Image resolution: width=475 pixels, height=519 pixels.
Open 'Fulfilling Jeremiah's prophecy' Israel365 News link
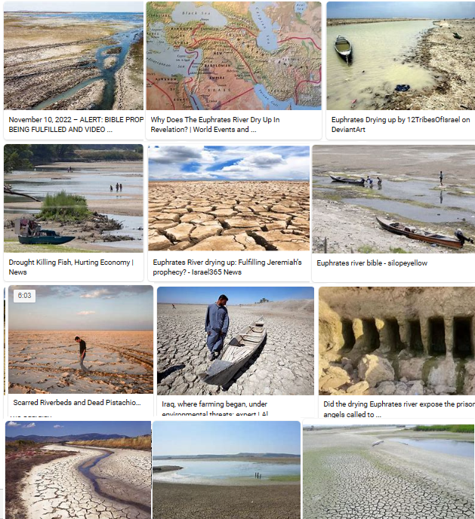pos(227,267)
